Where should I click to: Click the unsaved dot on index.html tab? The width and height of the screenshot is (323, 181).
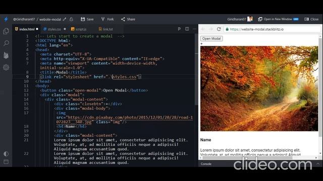37,29
